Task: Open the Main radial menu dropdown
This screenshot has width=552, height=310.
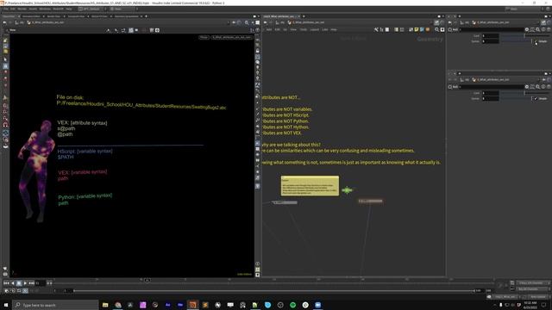Action: [123, 9]
